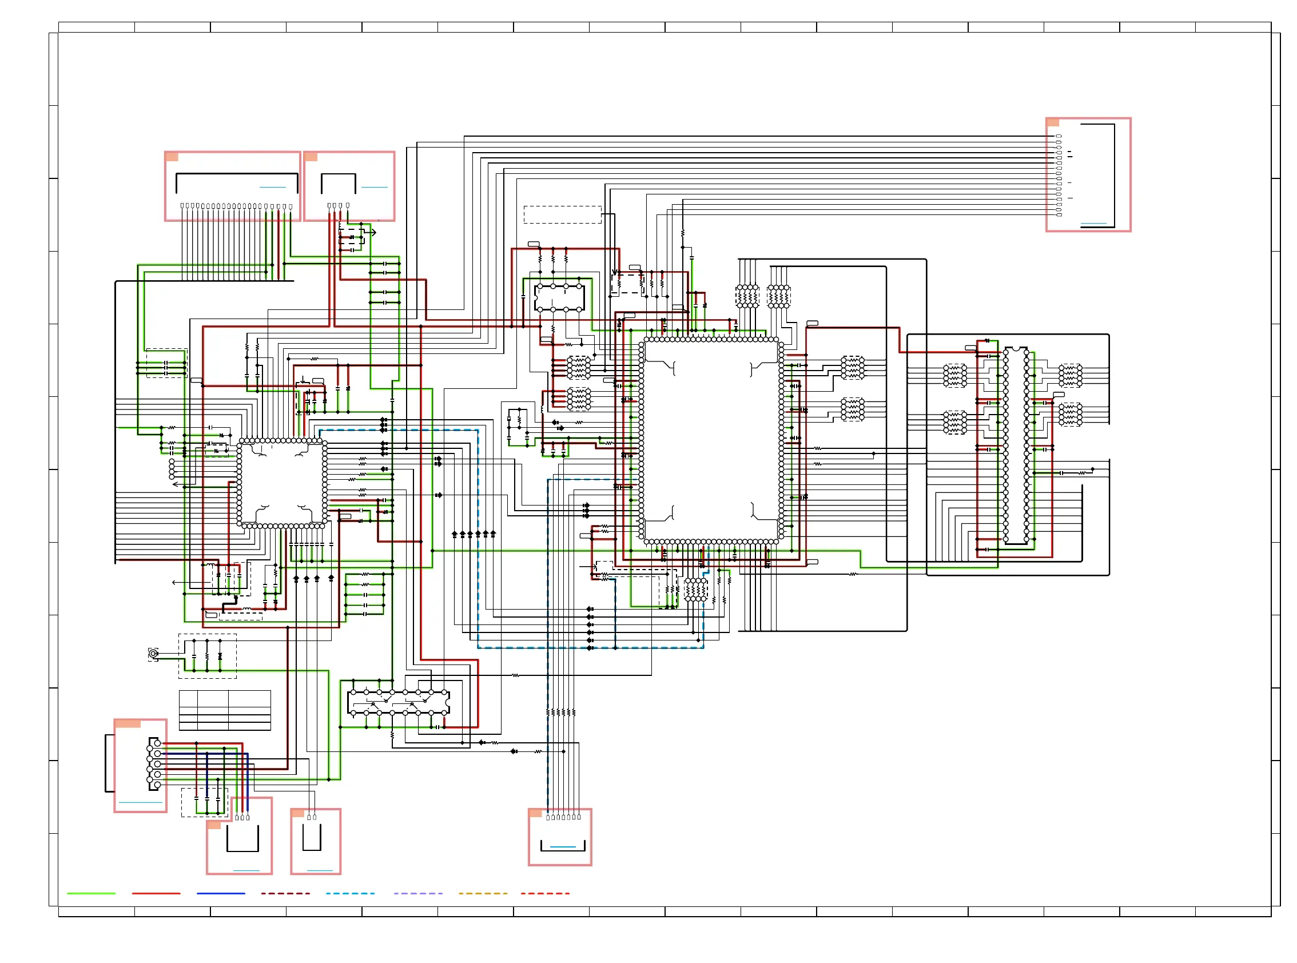Click the dashed filter block beside coaxial jack
Viewport: 1297px width, 963px height.
click(x=208, y=656)
